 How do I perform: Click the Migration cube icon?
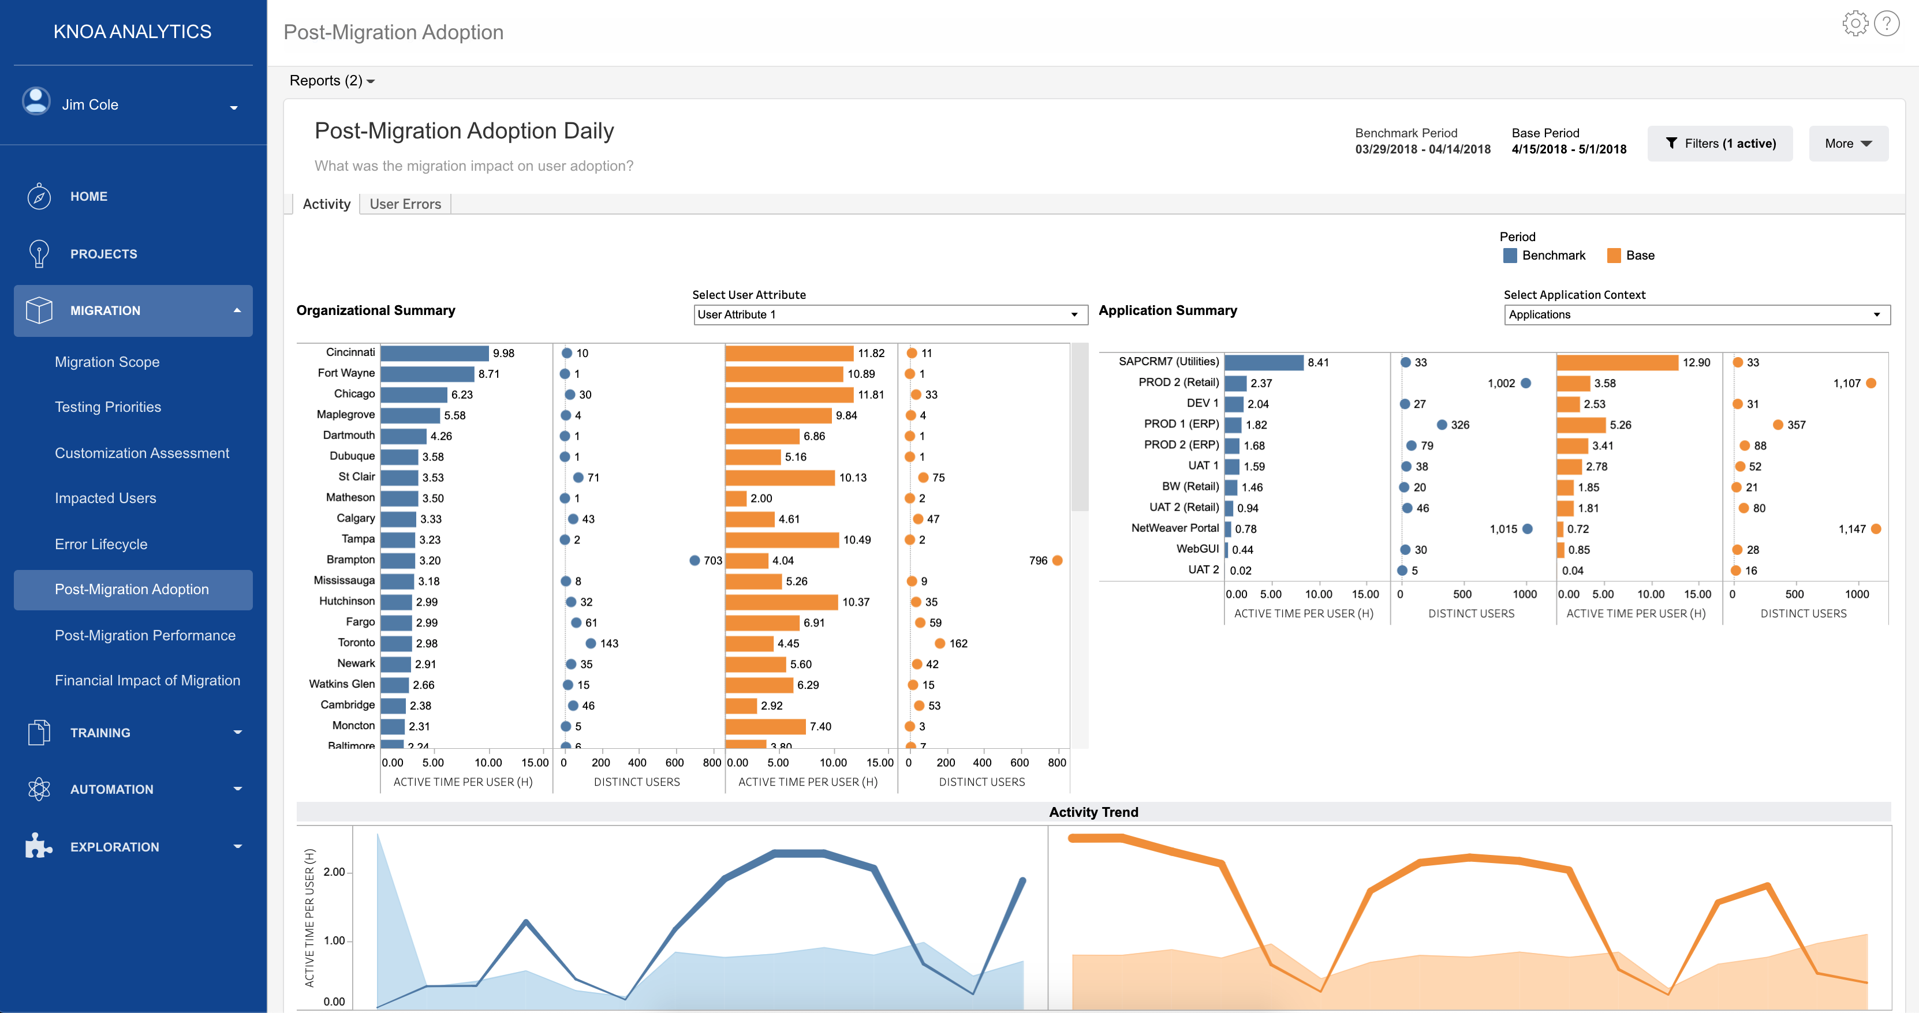coord(39,310)
